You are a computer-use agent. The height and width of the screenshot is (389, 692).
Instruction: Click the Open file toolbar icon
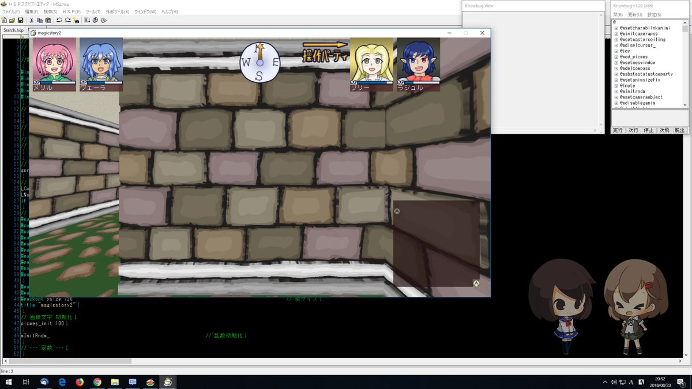12,20
